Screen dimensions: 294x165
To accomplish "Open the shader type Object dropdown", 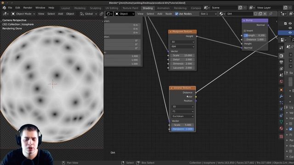I will 124,14.
